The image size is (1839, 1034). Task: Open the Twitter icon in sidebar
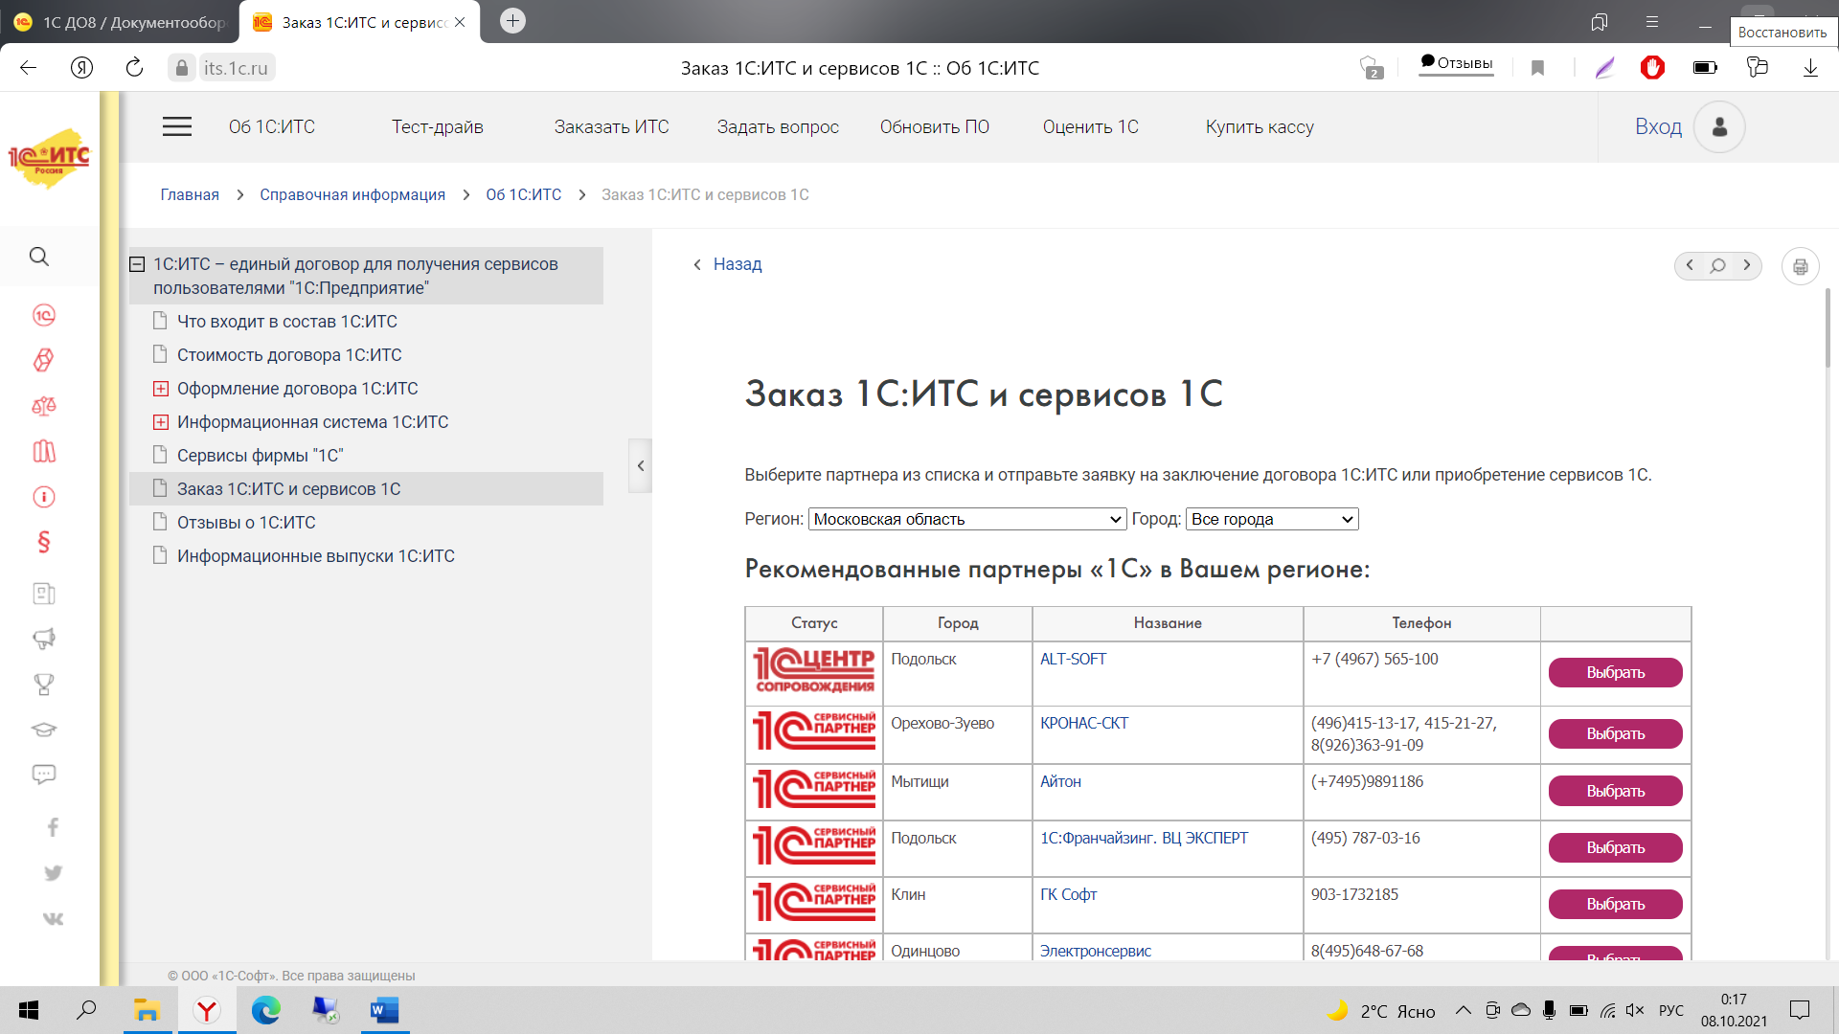pos(53,873)
